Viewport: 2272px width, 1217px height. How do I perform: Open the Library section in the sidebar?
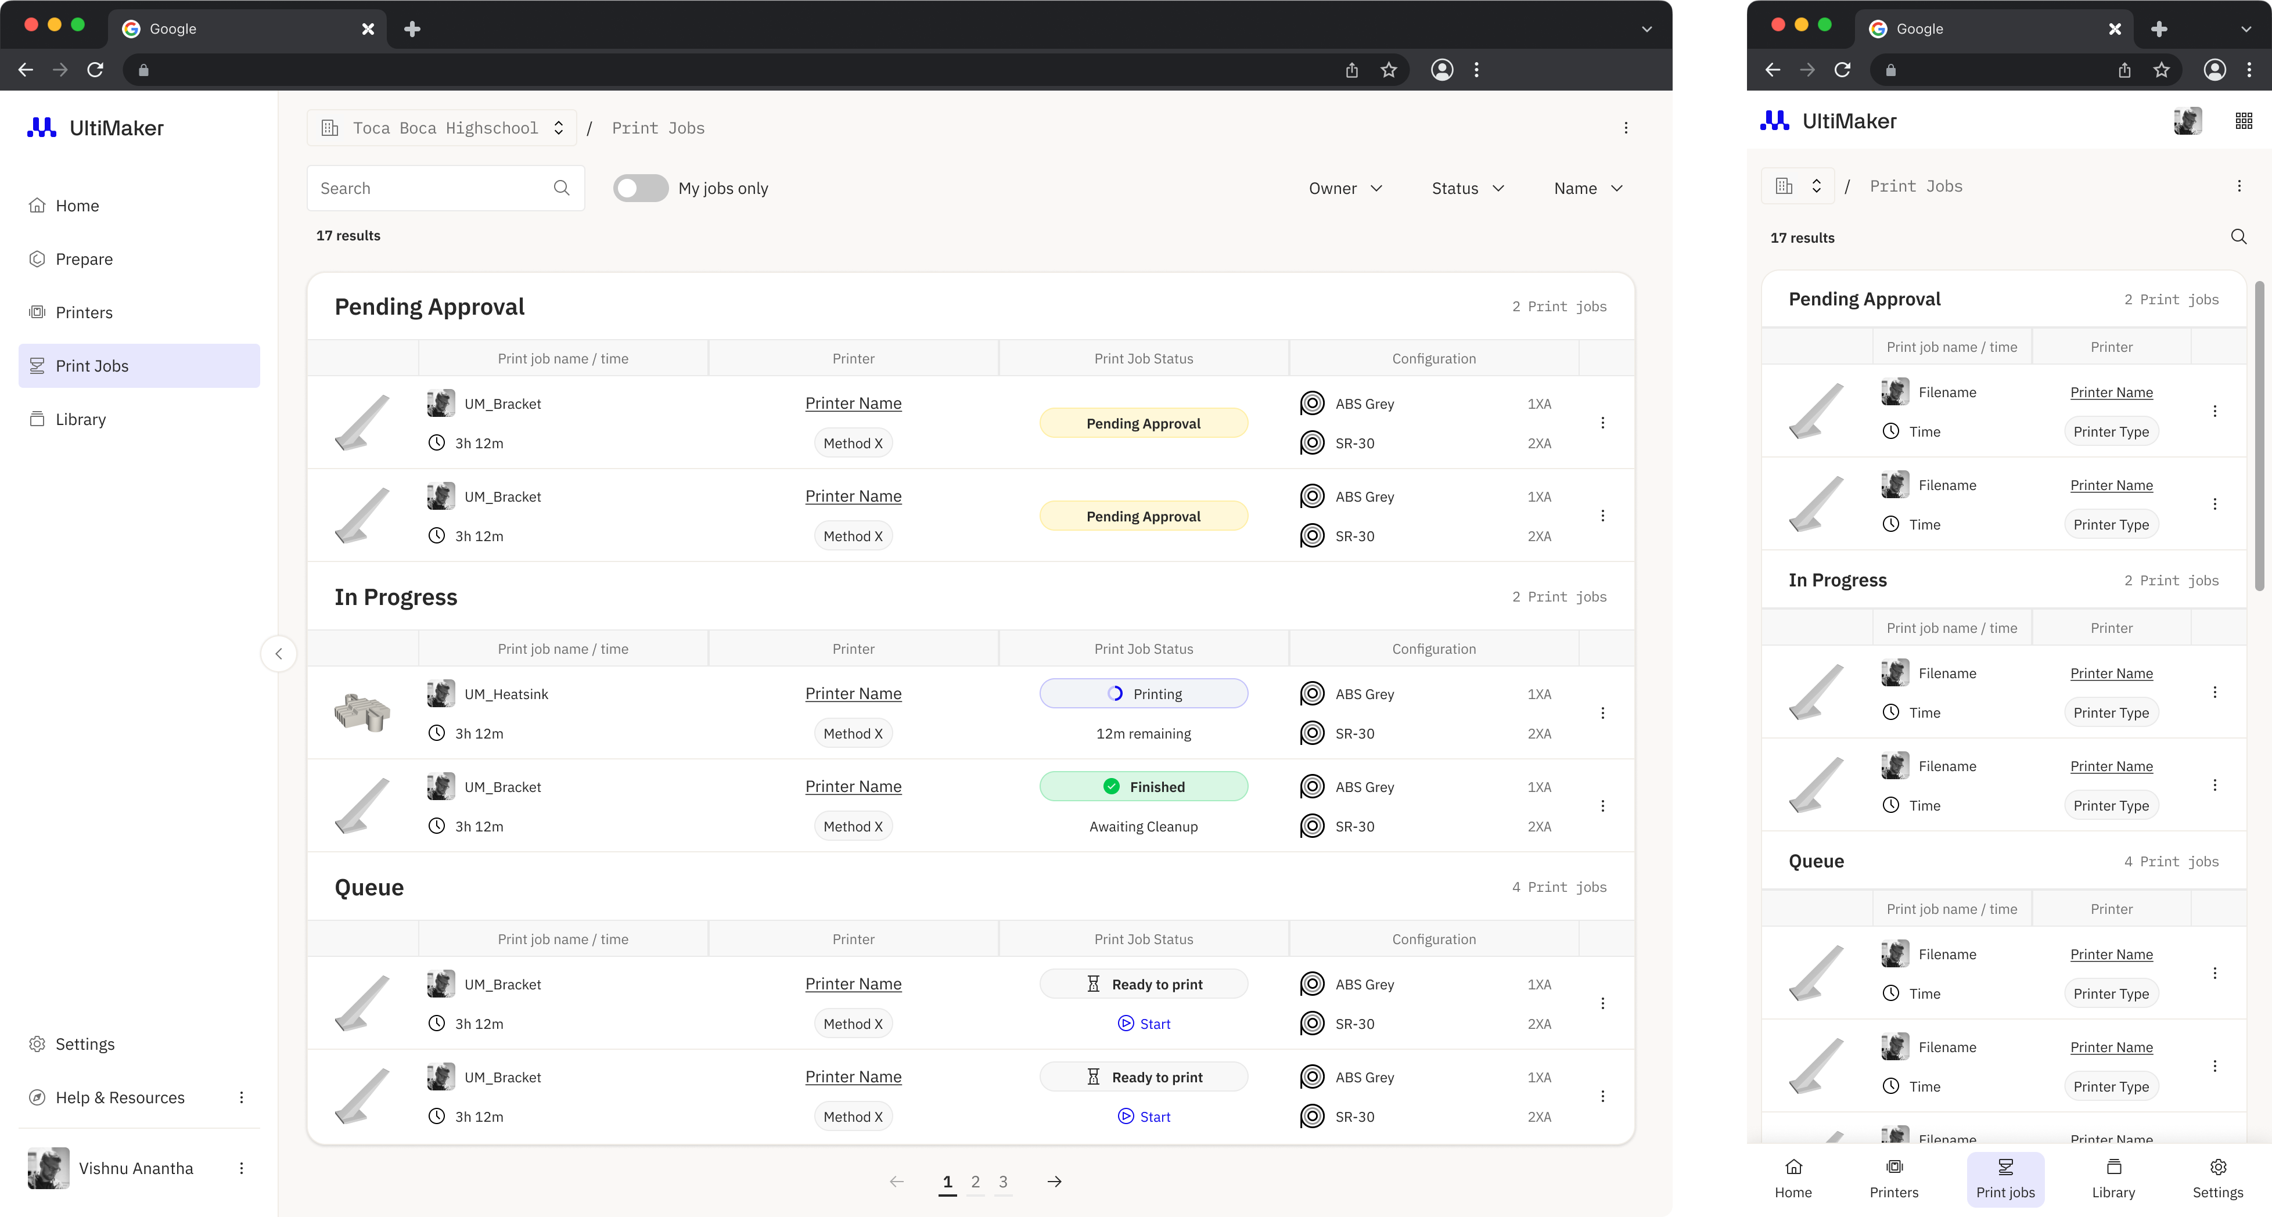point(80,418)
